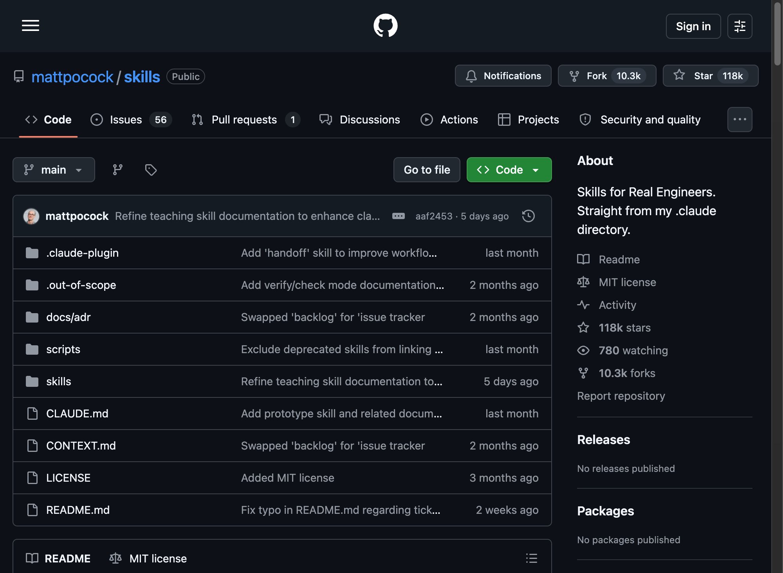
Task: Open the Discussions tab
Action: click(x=360, y=120)
